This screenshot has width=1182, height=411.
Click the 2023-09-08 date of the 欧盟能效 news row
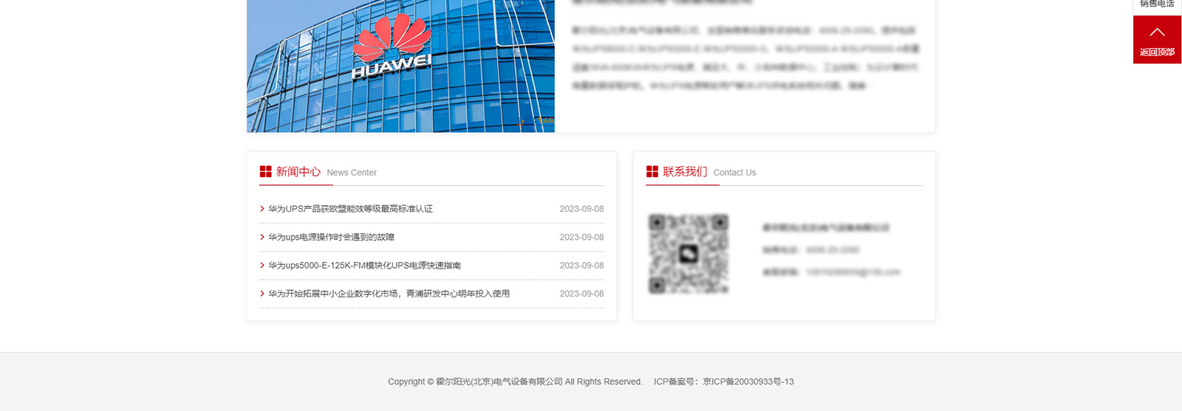coord(581,209)
